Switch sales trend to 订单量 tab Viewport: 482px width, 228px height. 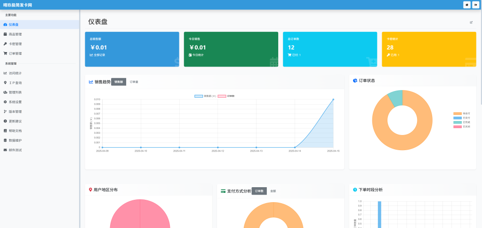[134, 82]
